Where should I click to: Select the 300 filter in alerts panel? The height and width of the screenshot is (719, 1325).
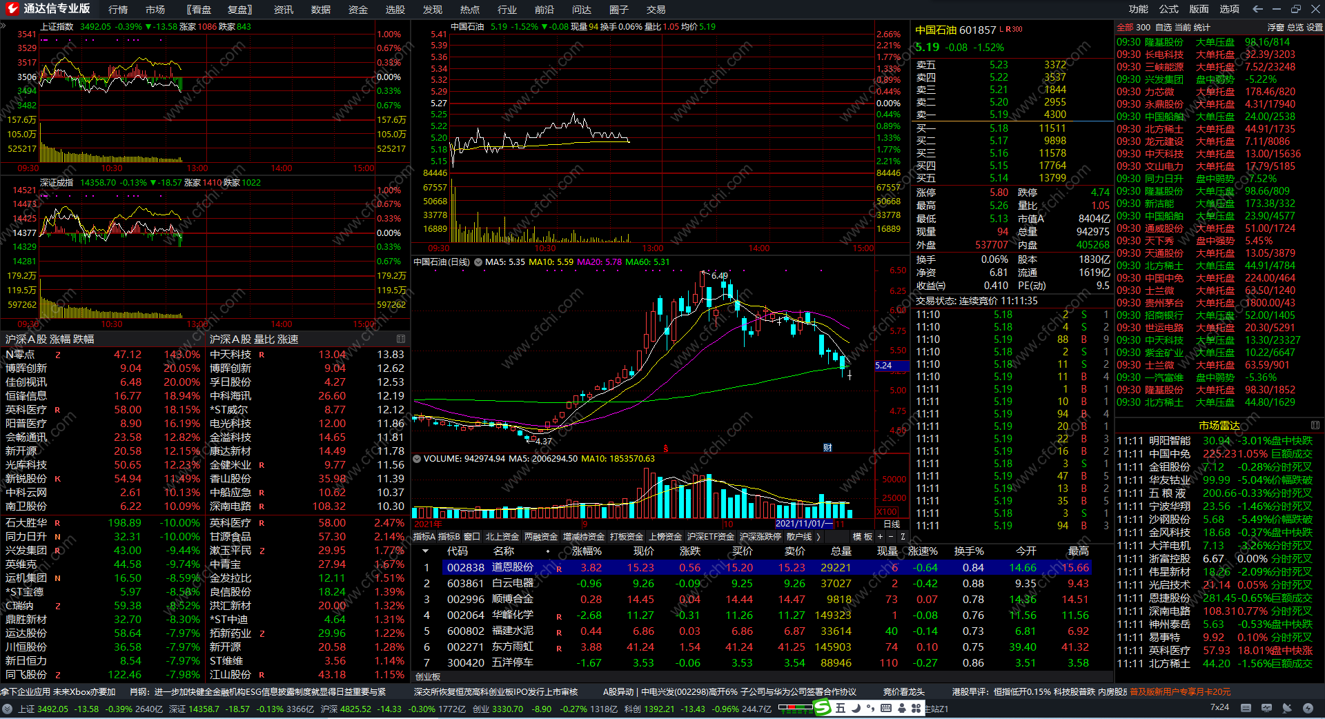1143,28
